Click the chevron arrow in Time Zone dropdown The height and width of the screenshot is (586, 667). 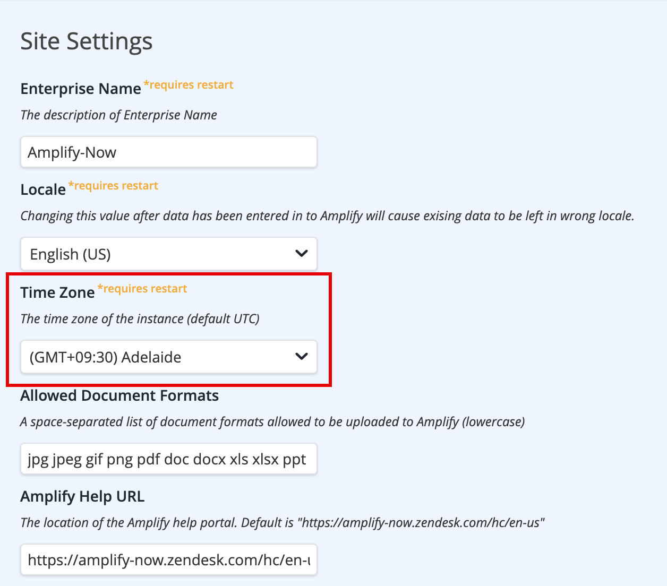click(x=301, y=357)
